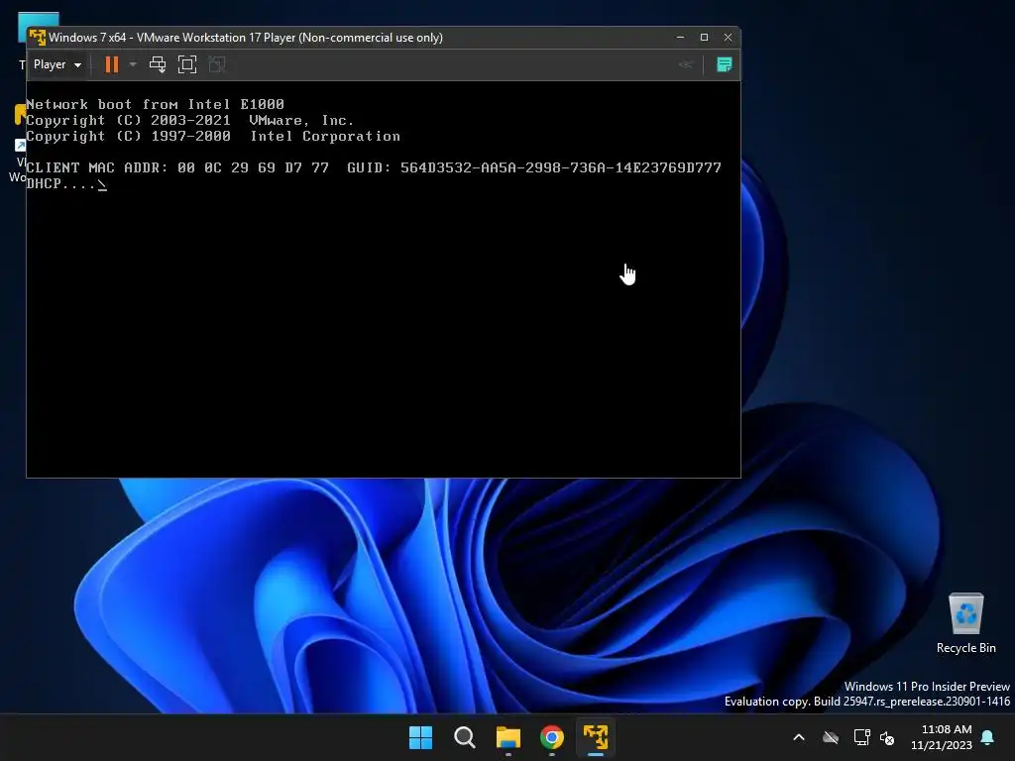Open the muted volume tray icon
This screenshot has height=761, width=1015.
(887, 737)
